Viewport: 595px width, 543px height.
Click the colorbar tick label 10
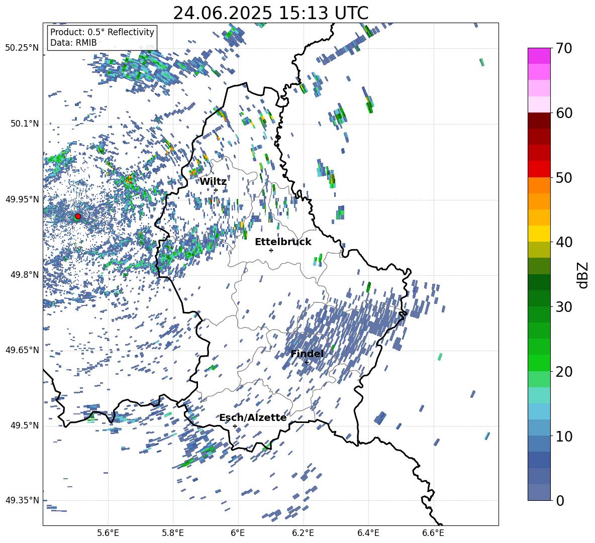click(564, 437)
